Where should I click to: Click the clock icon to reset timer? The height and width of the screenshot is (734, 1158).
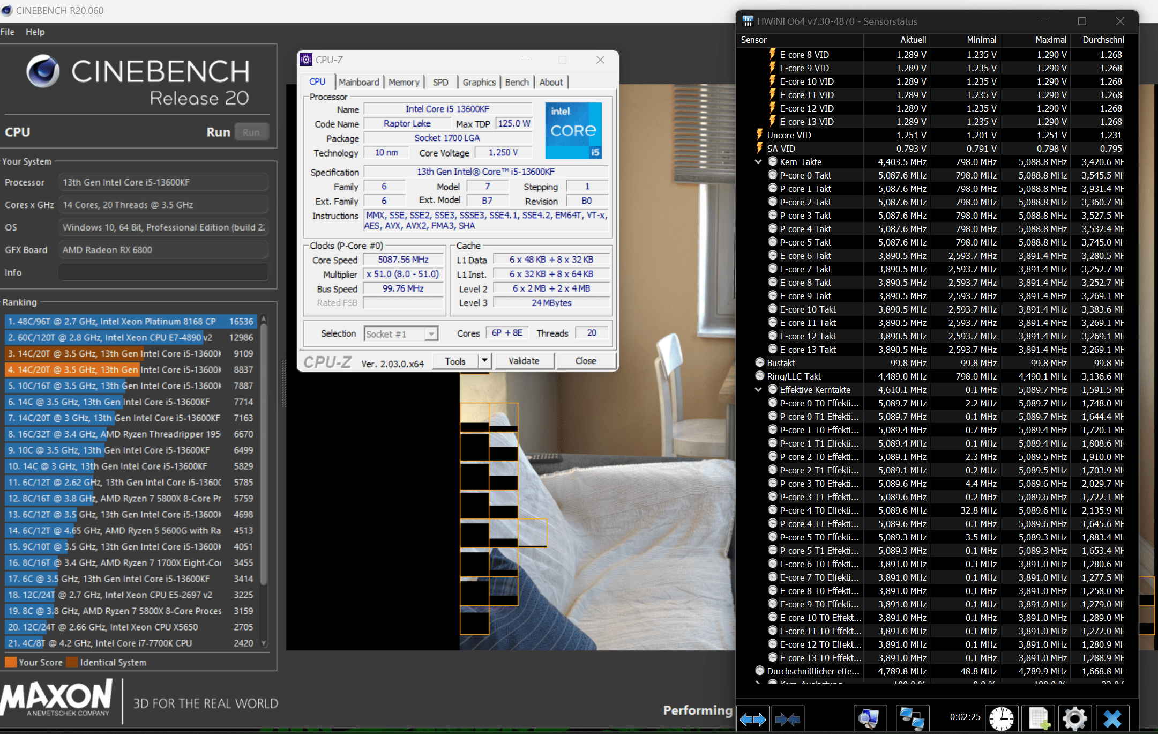pyautogui.click(x=1001, y=718)
